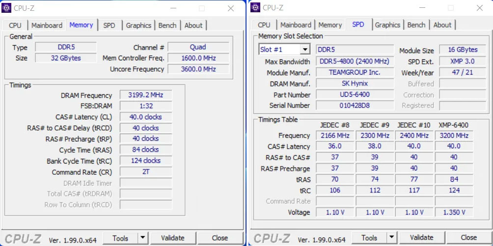Click Validate button in left CPU-Z window
Image resolution: width=493 pixels, height=246 pixels.
tap(173, 238)
